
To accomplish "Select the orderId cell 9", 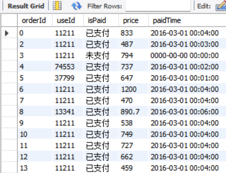I will [35, 123].
